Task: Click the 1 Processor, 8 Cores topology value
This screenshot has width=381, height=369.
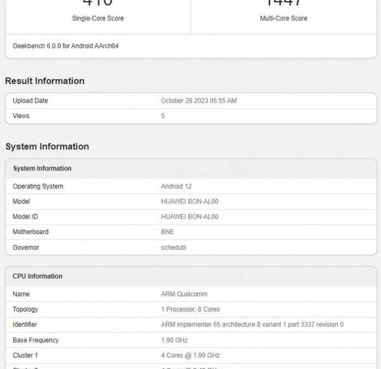Action: 190,309
